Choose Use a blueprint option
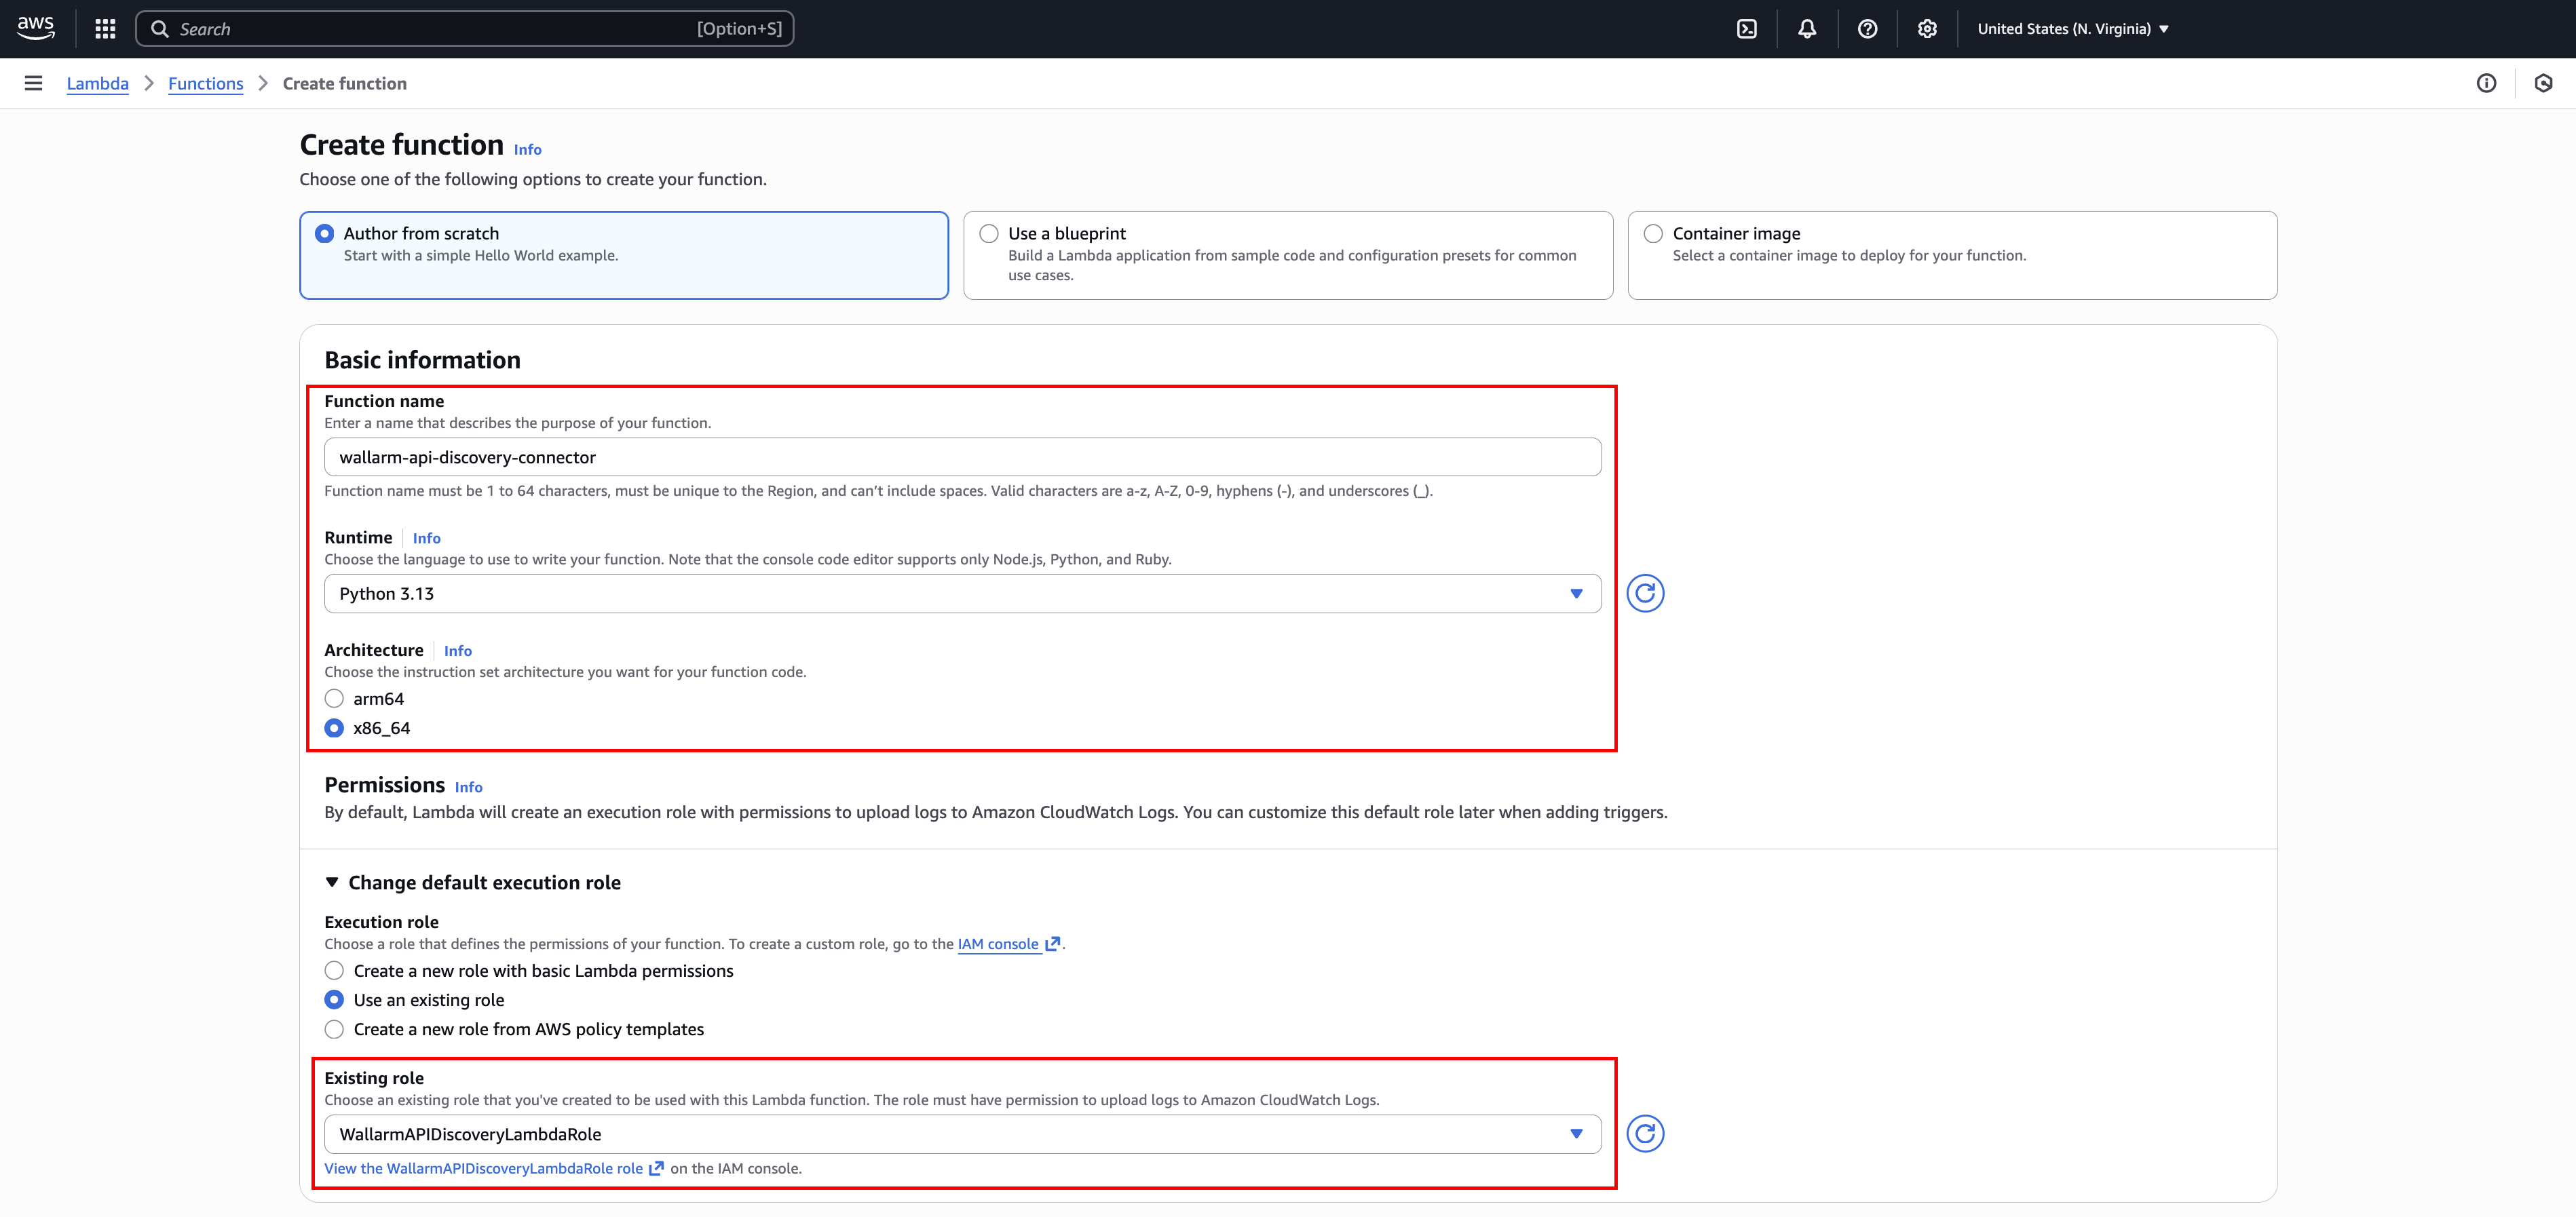This screenshot has width=2576, height=1217. click(x=989, y=233)
